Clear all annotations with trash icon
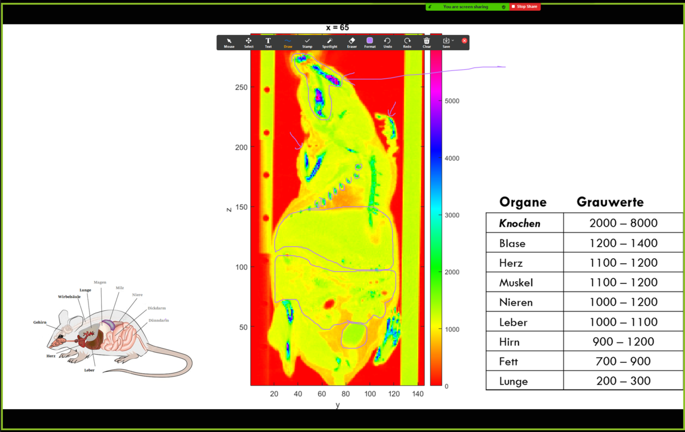 click(x=427, y=42)
